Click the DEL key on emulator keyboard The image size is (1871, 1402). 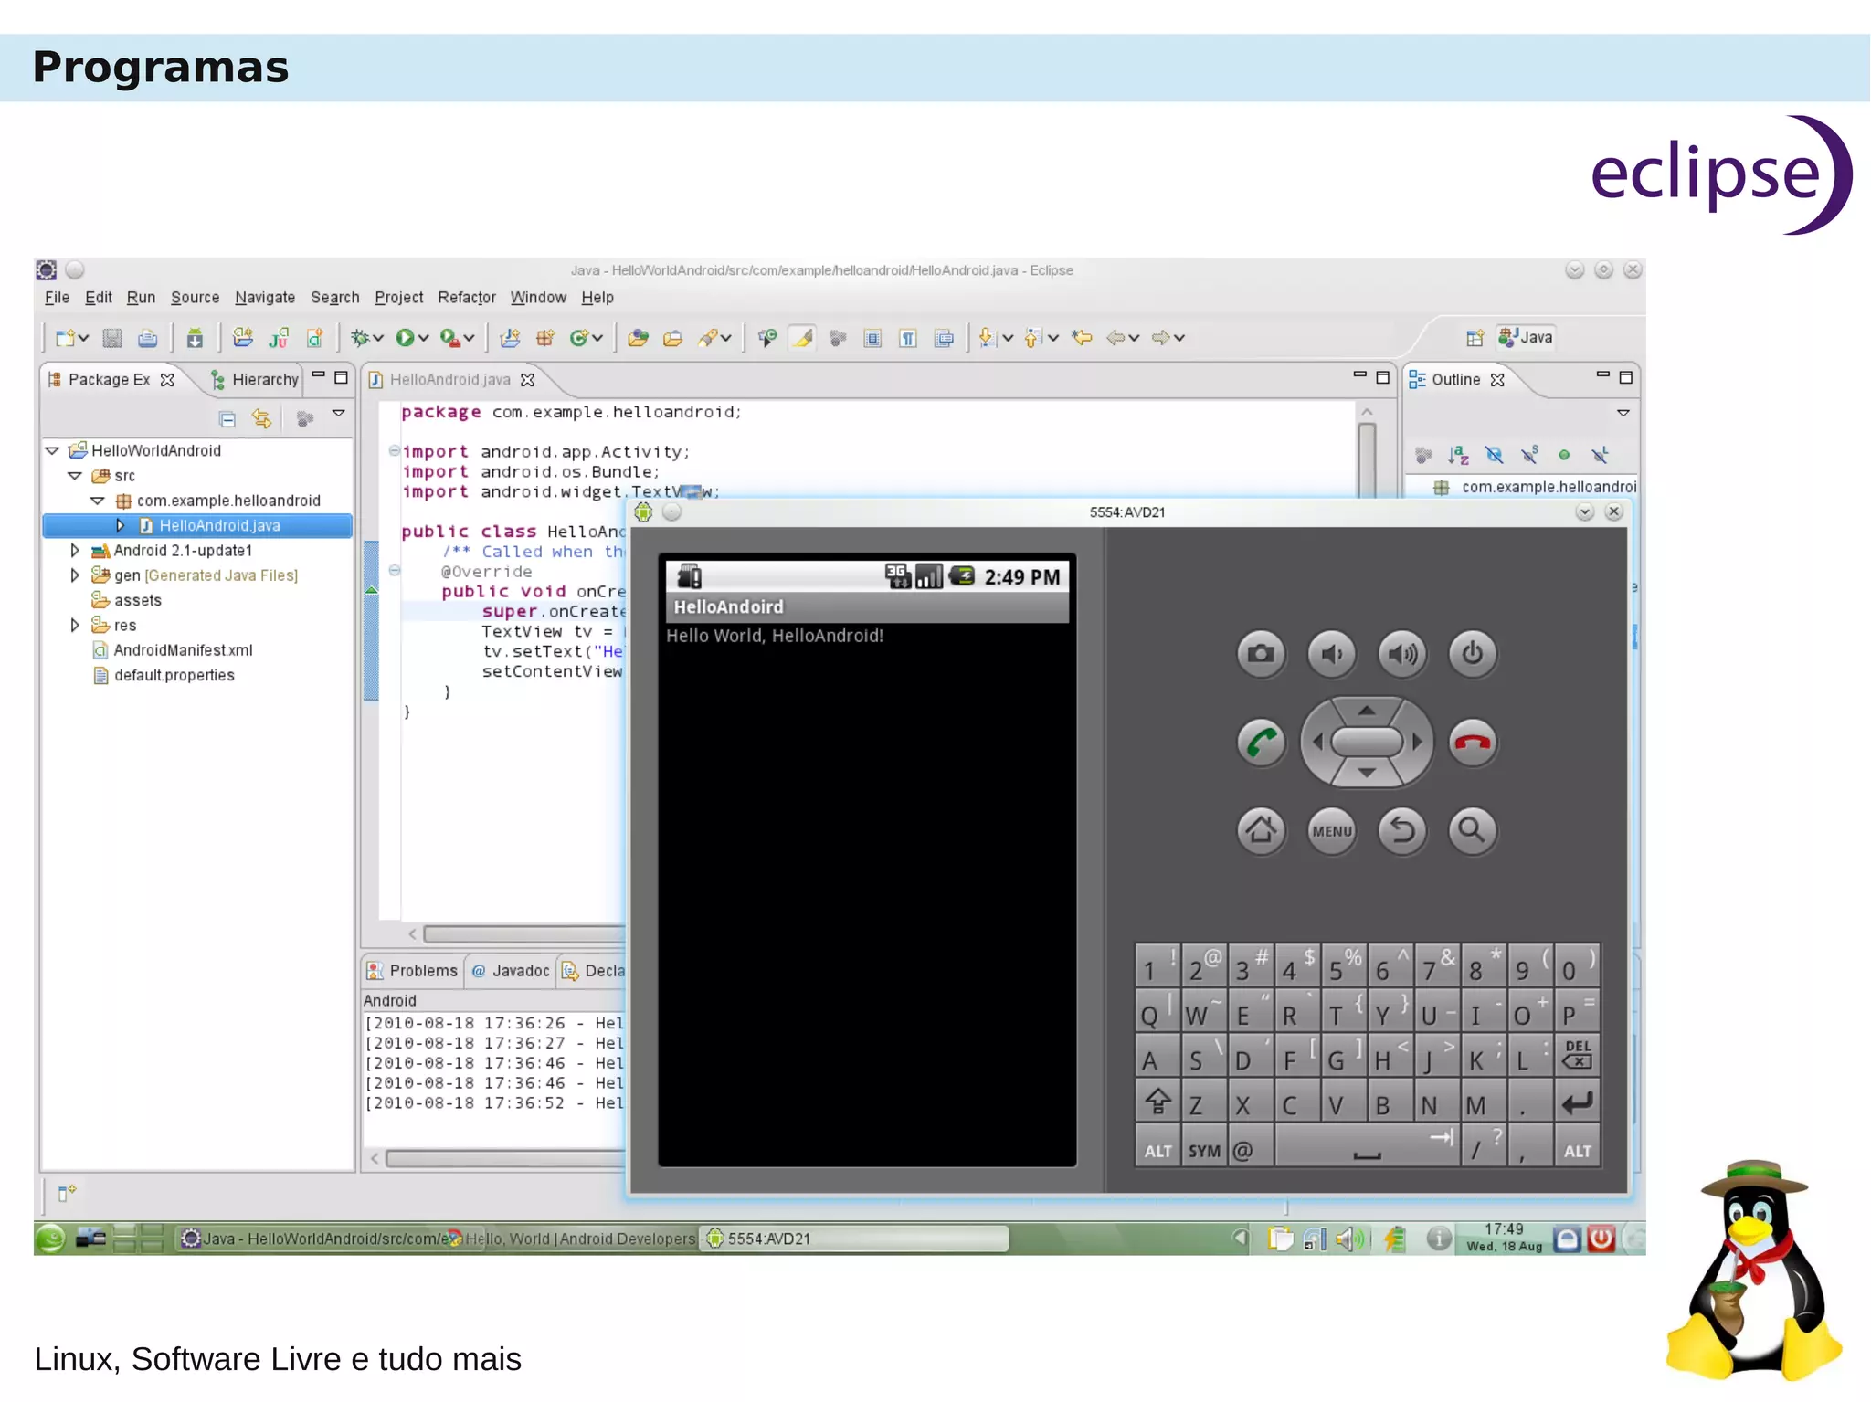[1577, 1055]
